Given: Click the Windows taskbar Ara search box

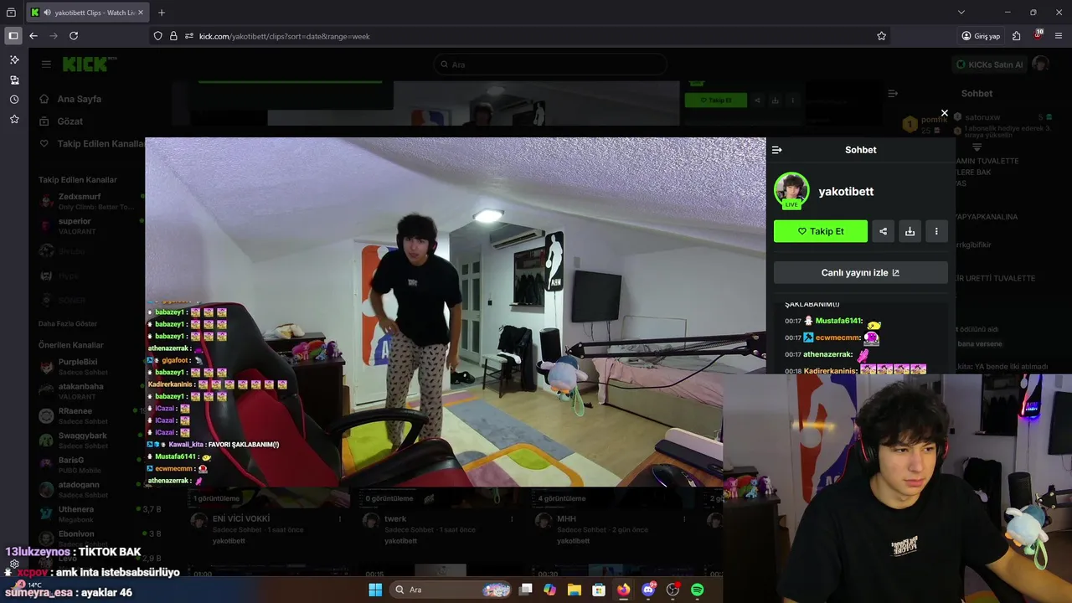Looking at the screenshot, I should (x=452, y=590).
